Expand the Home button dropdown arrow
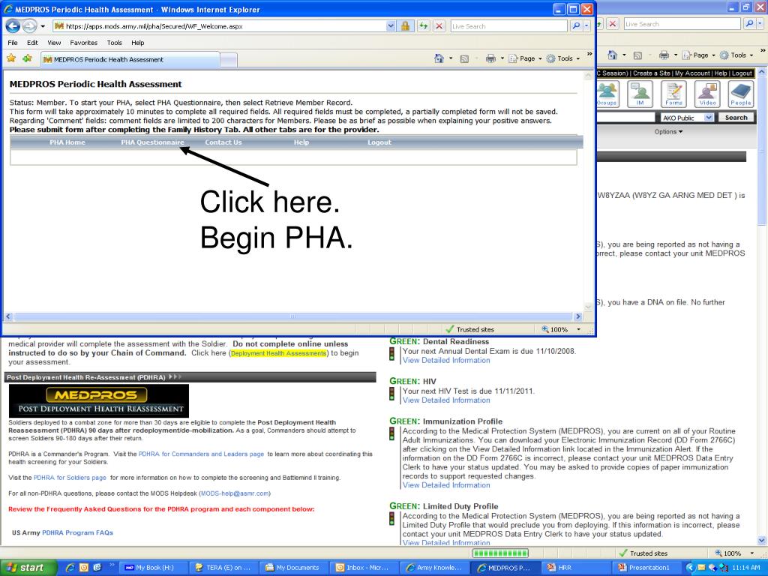 pos(451,58)
